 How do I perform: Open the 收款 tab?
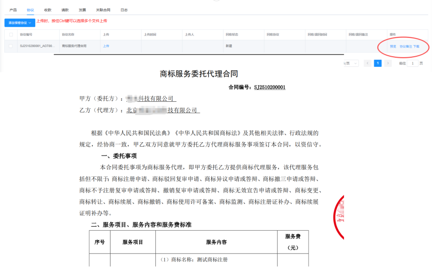[x=48, y=10]
